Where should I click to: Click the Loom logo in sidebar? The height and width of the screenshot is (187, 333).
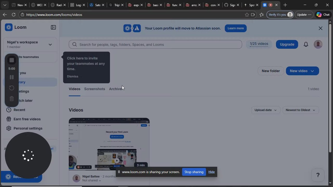tap(9, 27)
